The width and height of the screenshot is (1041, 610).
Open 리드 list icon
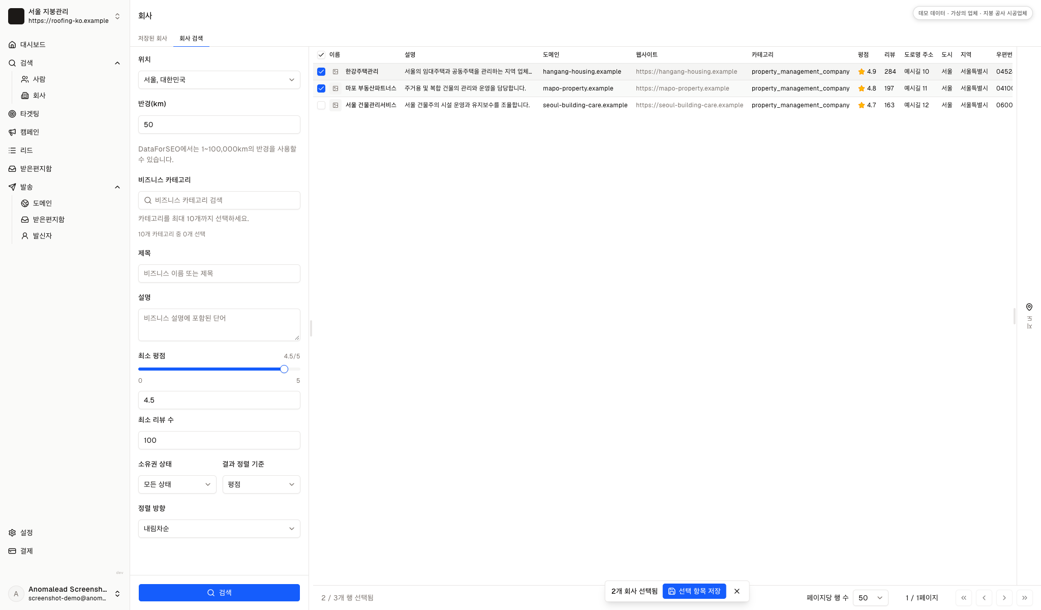pyautogui.click(x=12, y=150)
